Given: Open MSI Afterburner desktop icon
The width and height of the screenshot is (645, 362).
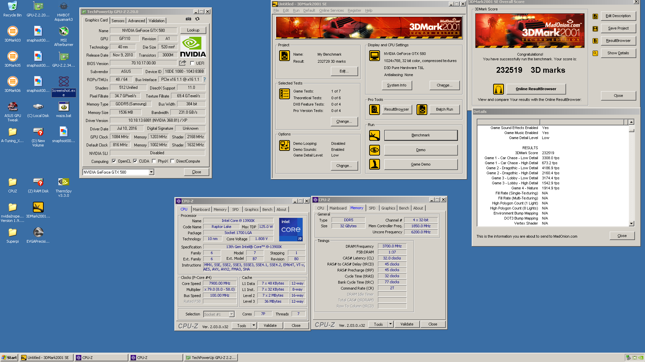Looking at the screenshot, I should [63, 36].
